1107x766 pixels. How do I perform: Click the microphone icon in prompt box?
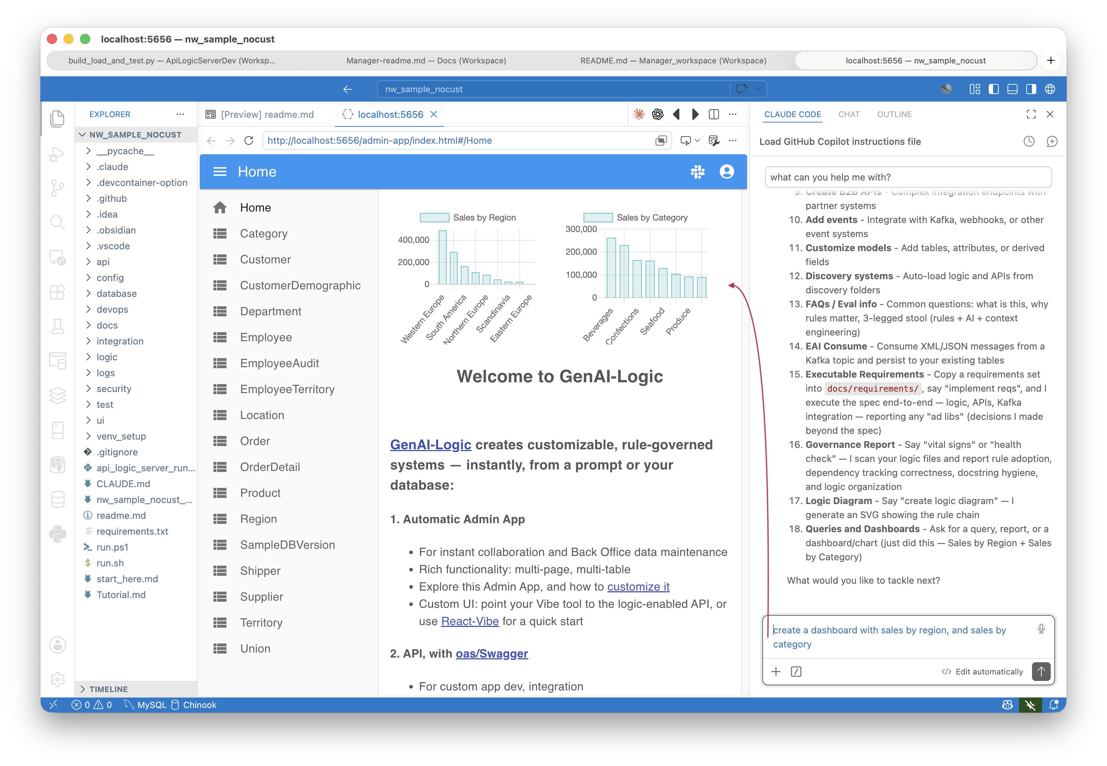coord(1041,629)
